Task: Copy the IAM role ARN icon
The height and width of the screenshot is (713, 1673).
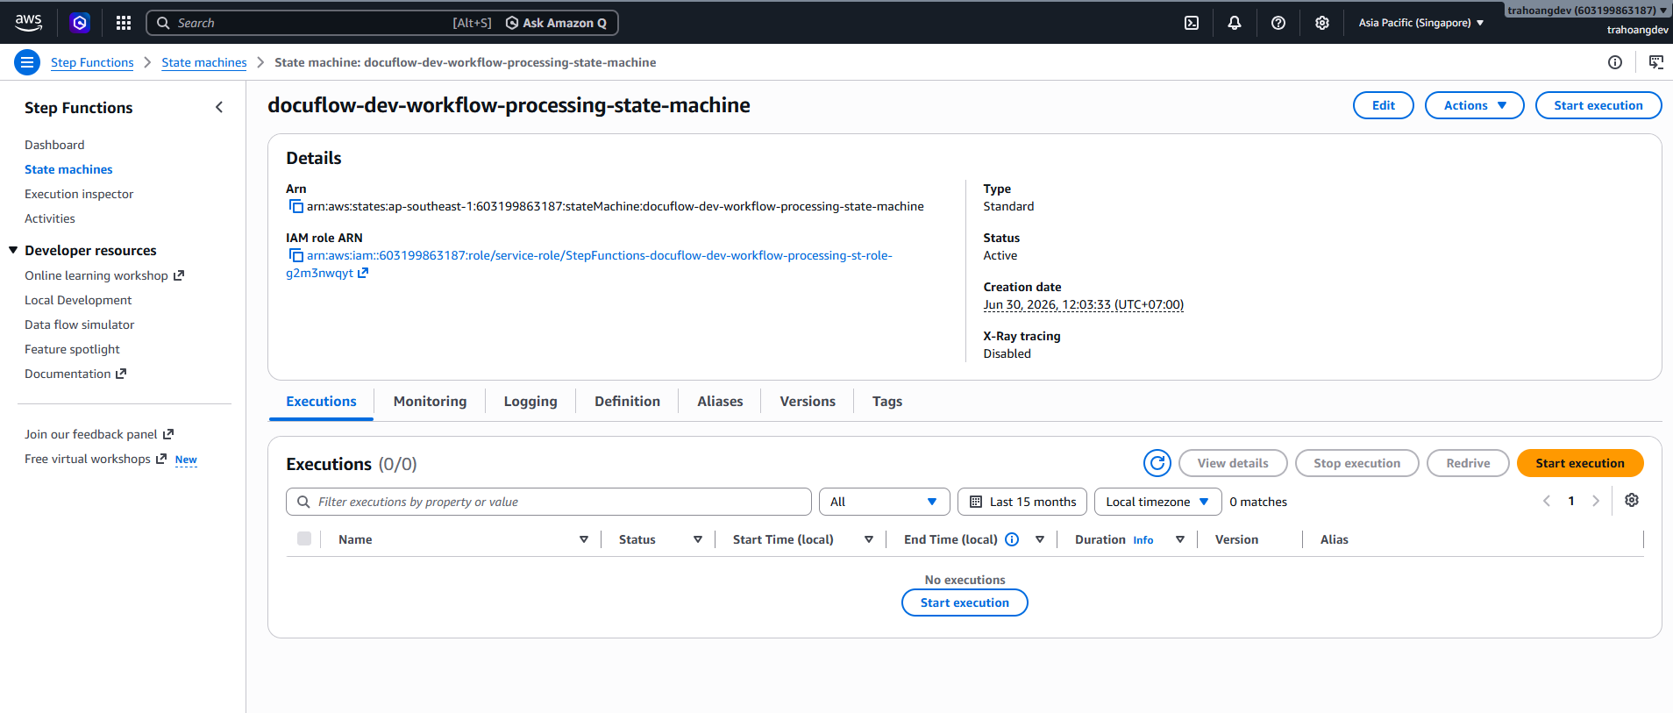Action: tap(296, 256)
